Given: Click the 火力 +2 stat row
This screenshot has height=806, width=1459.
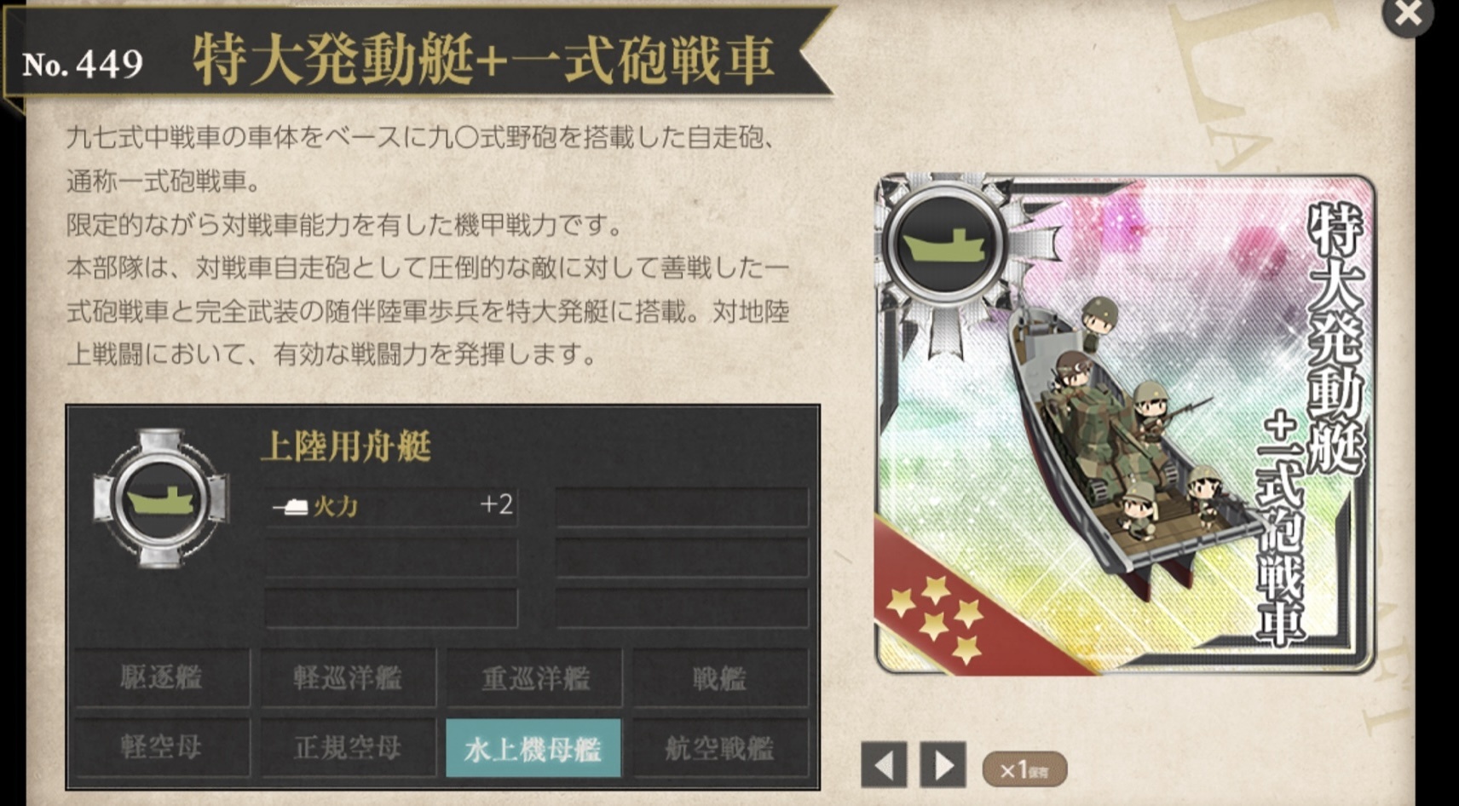Looking at the screenshot, I should (391, 505).
